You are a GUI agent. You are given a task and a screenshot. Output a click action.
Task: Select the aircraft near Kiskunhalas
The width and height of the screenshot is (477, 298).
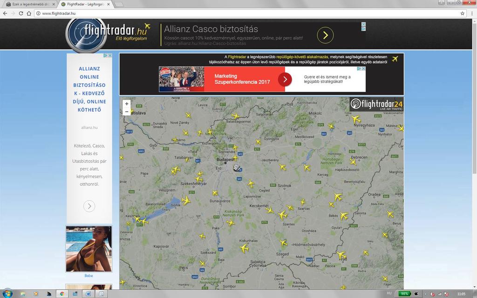pos(244,248)
